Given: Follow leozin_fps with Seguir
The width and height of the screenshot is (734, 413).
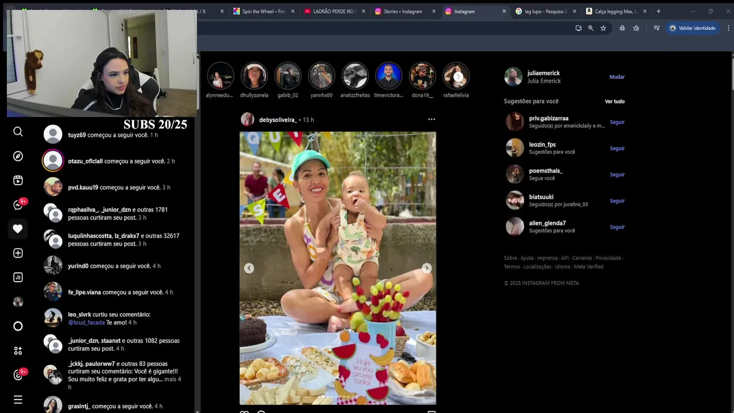Looking at the screenshot, I should (x=617, y=149).
